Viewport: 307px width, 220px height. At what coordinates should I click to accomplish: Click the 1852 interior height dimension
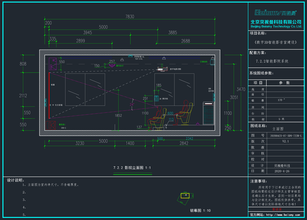118,115
